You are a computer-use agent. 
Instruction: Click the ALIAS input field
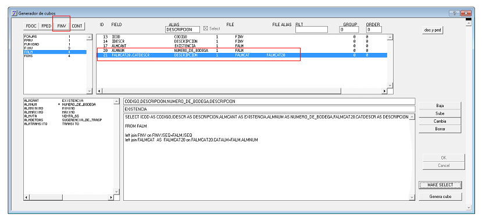click(183, 30)
